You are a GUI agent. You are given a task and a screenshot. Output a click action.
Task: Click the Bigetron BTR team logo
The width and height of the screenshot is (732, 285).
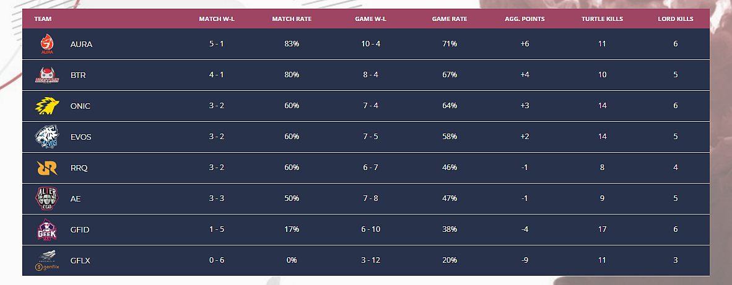(47, 75)
